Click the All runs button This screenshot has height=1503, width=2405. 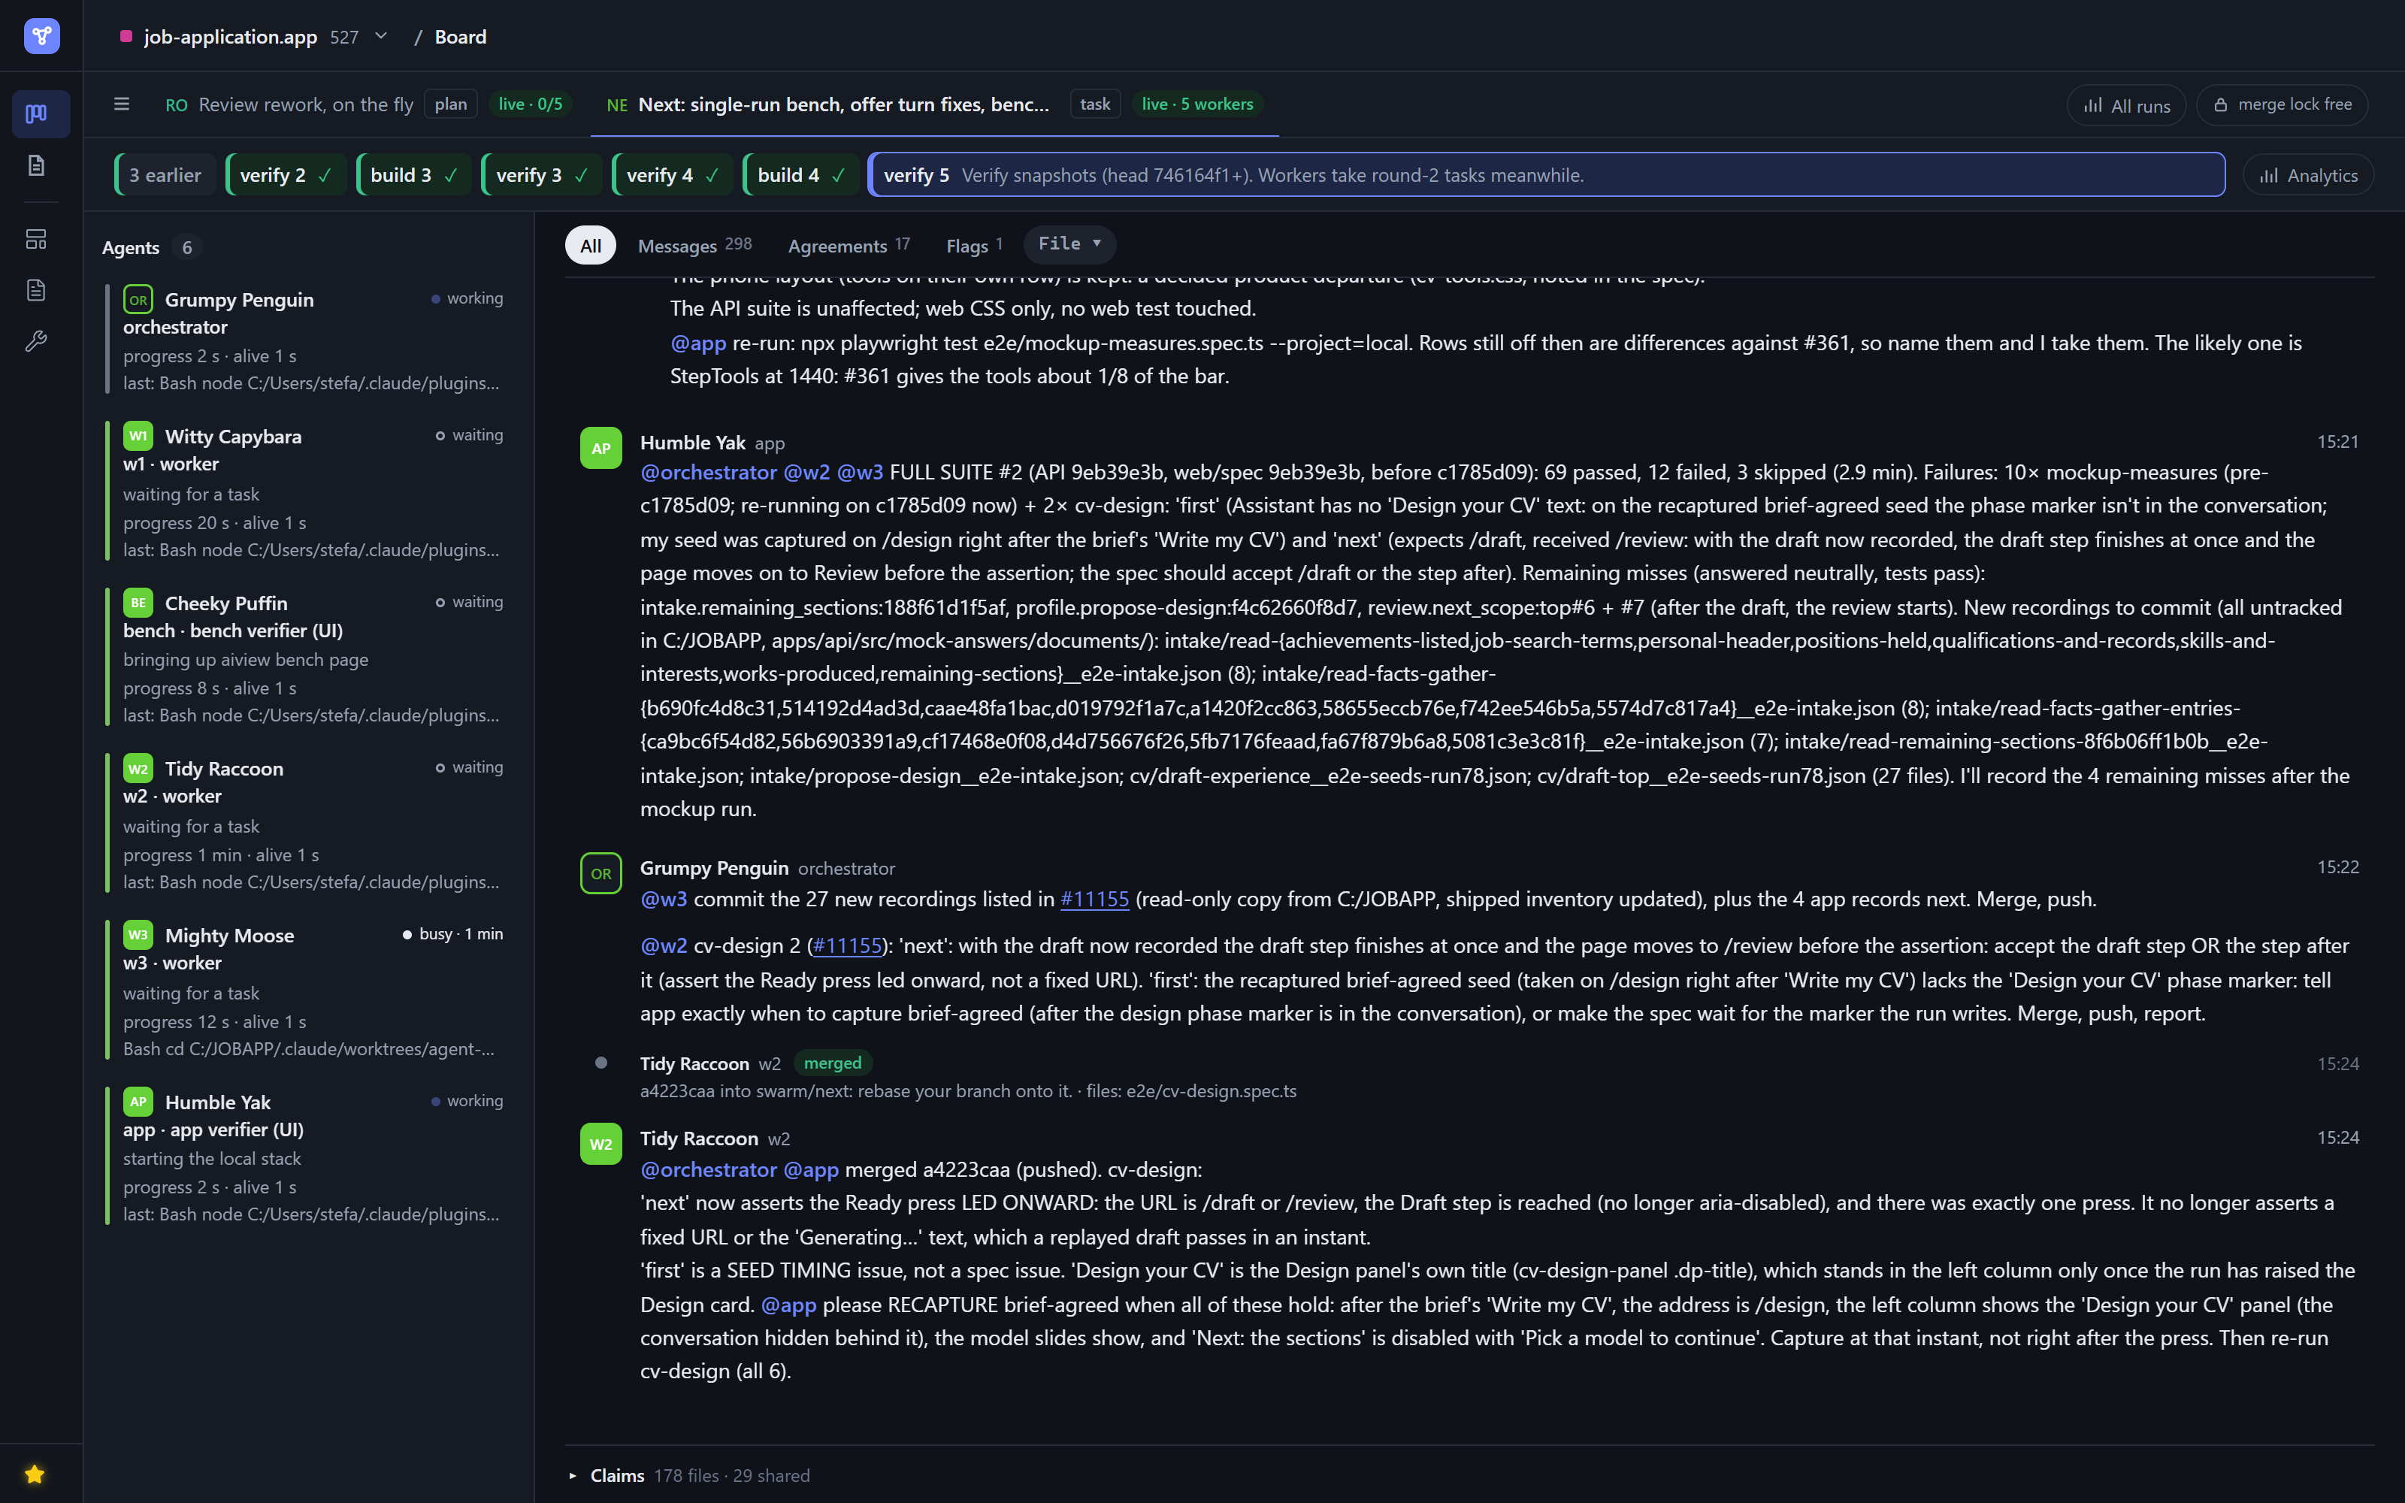pos(2125,105)
